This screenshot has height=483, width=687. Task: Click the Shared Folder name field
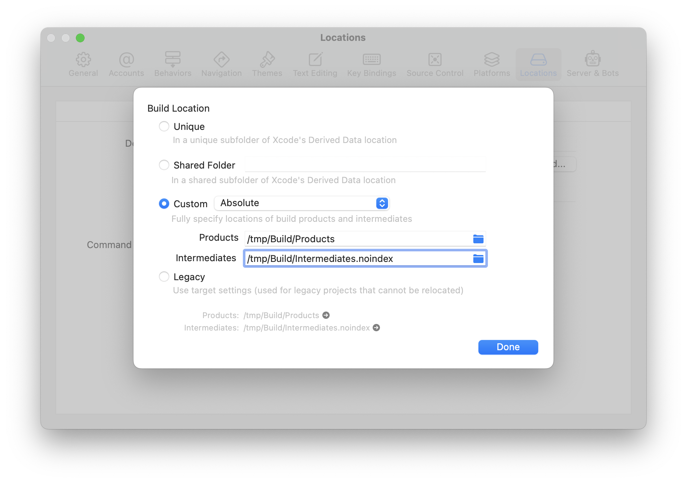[365, 165]
